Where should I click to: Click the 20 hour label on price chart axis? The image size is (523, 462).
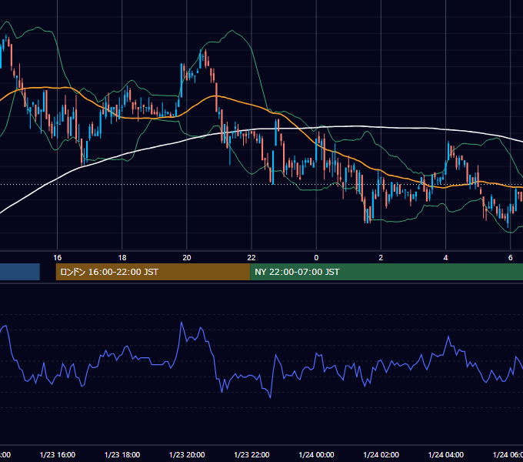(187, 258)
